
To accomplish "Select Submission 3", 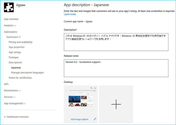I will tap(13, 37).
